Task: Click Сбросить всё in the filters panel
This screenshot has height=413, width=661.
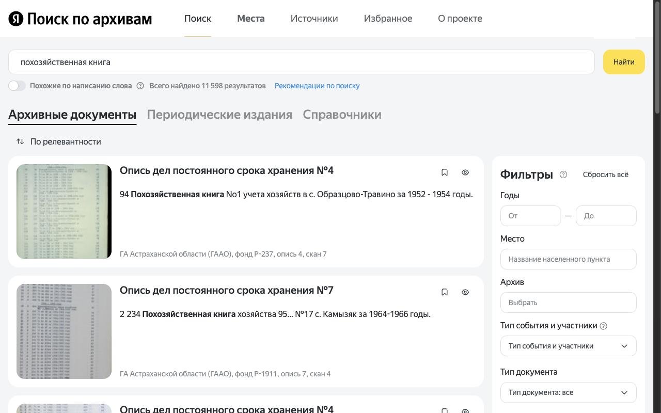Action: click(x=606, y=174)
